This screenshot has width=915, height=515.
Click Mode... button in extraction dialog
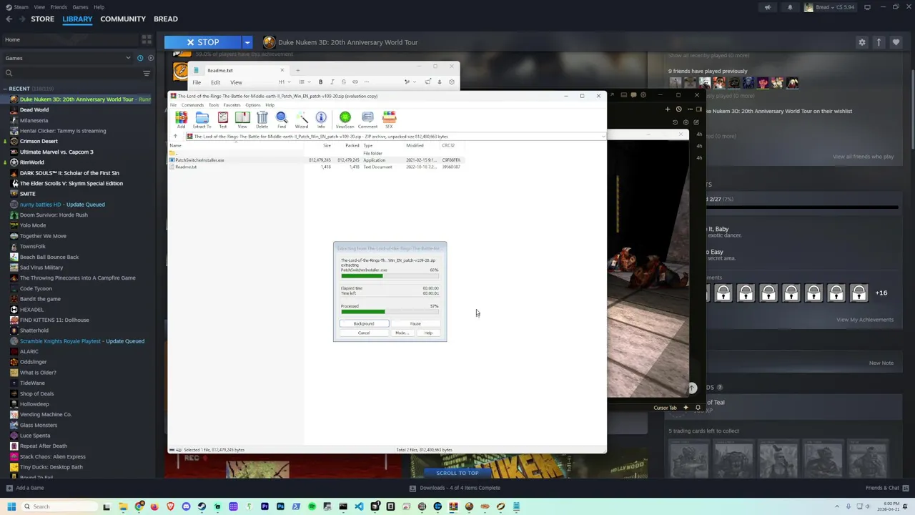[402, 333]
